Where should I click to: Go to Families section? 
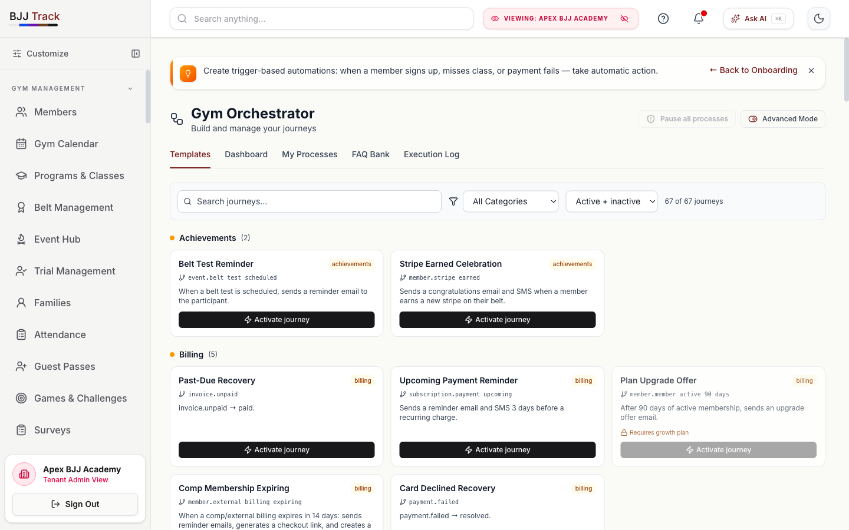pos(74,303)
